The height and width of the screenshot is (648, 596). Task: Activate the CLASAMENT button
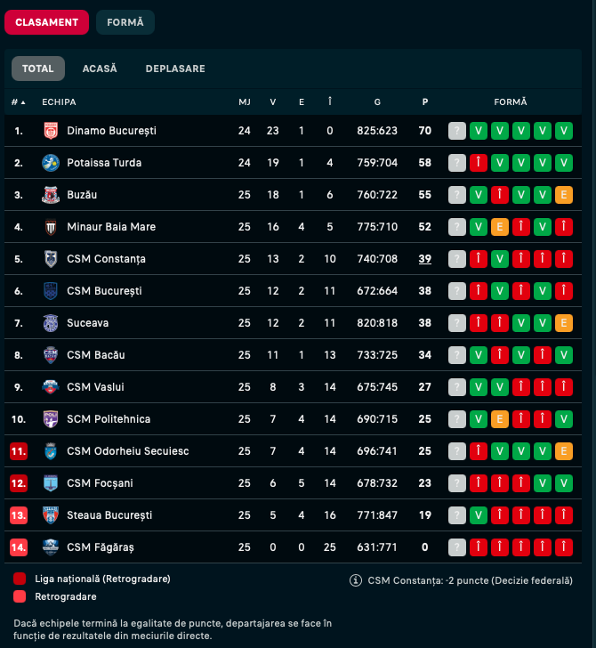(46, 22)
